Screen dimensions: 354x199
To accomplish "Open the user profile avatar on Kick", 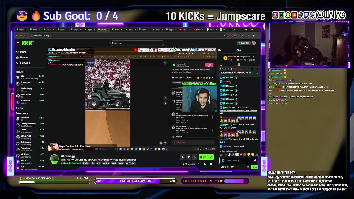I will pyautogui.click(x=254, y=43).
